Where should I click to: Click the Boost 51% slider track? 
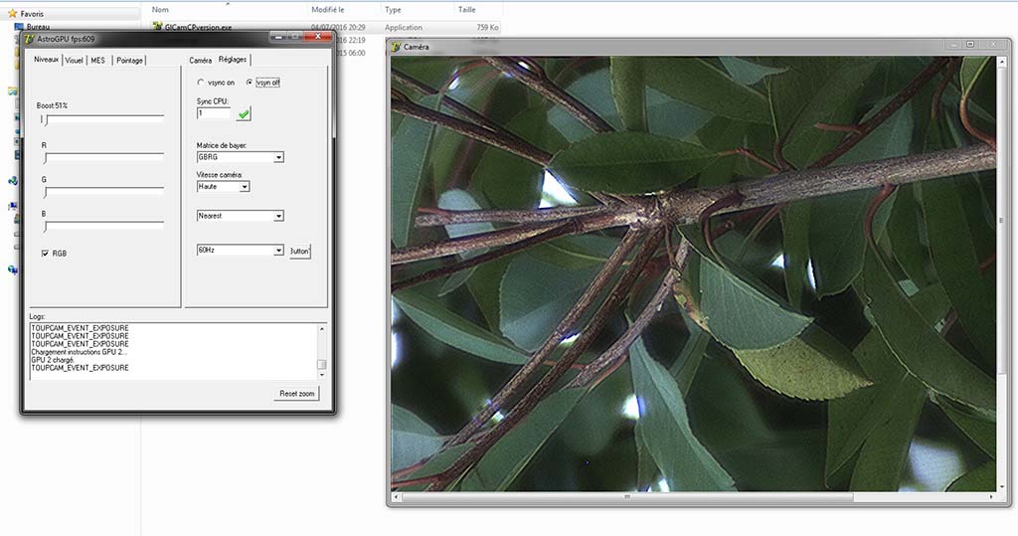(x=102, y=119)
